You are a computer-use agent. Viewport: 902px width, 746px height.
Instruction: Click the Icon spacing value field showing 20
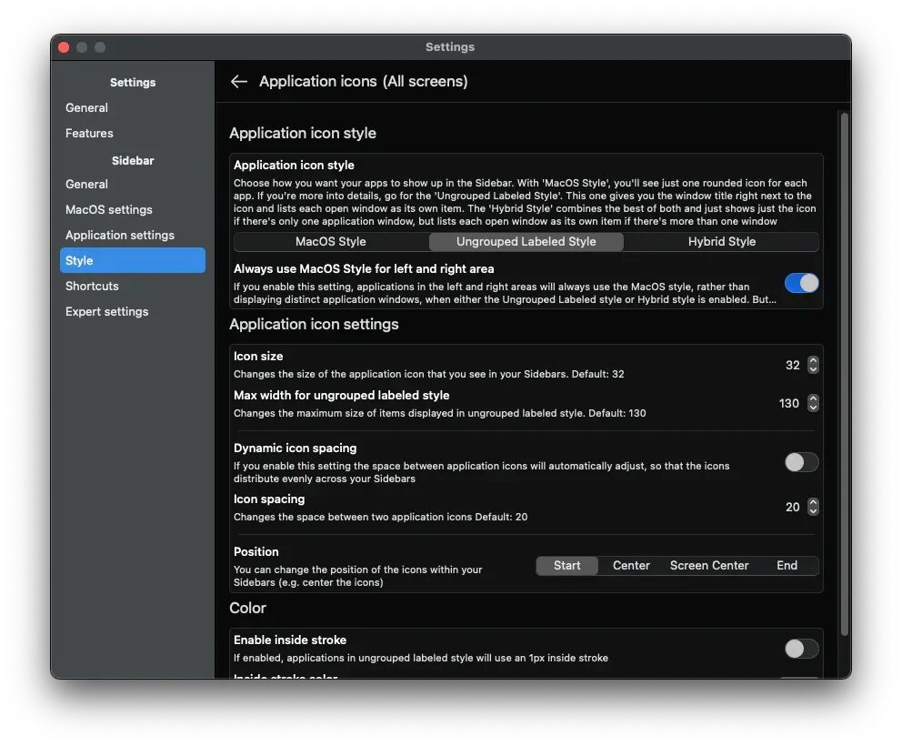(792, 507)
